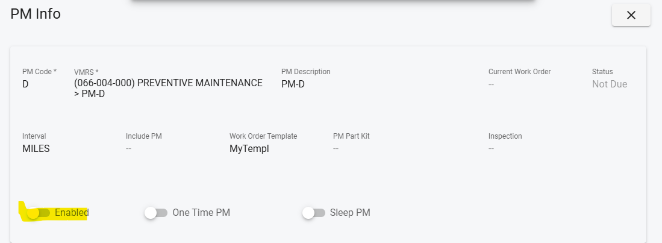Click the empty Include PM field
The image size is (662, 243).
(x=129, y=148)
